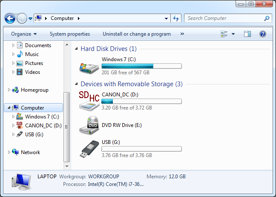Expand the Documents library node
This screenshot has height=197, width=276.
[13, 45]
